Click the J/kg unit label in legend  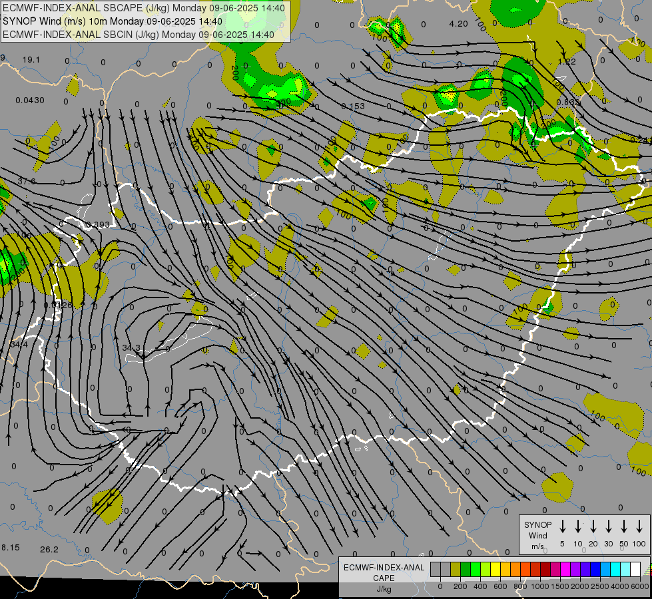(384, 589)
